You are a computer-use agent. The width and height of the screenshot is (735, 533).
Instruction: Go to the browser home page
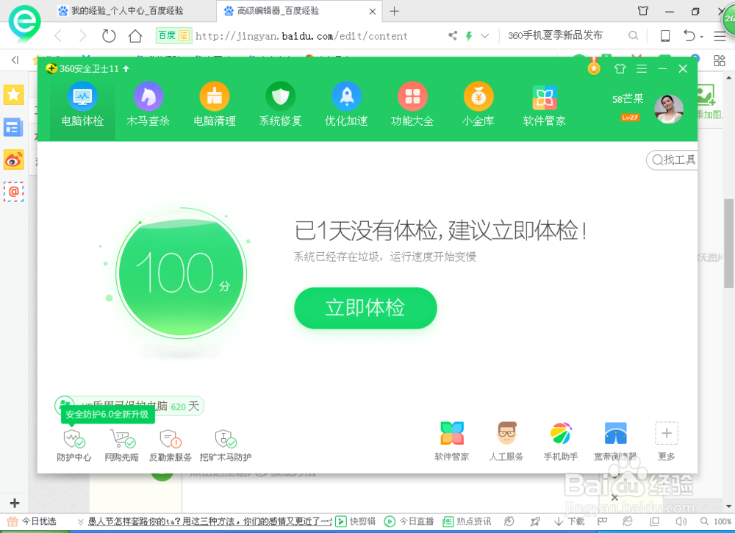(135, 35)
